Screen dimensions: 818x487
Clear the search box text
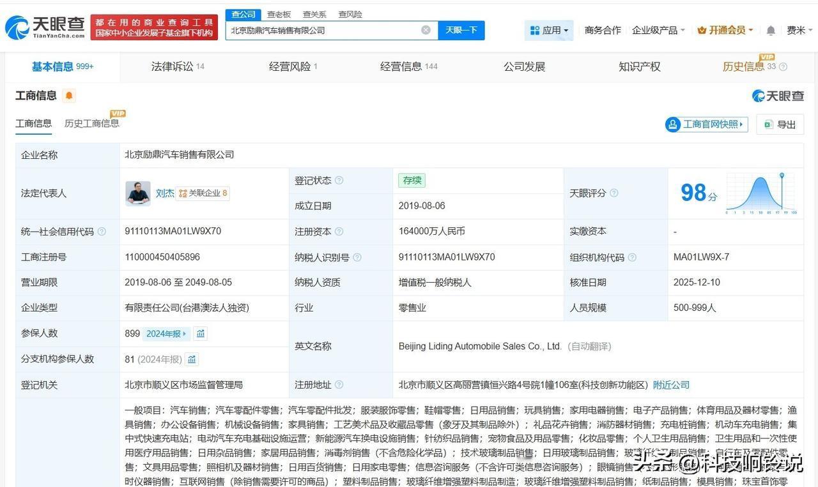coord(426,30)
